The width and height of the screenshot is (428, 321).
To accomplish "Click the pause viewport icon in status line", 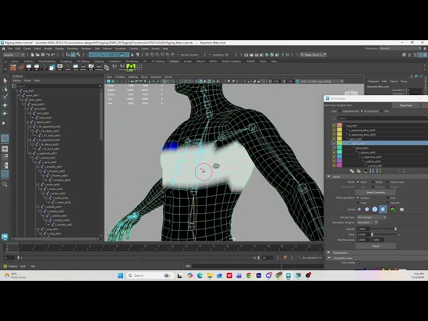I will click(287, 55).
